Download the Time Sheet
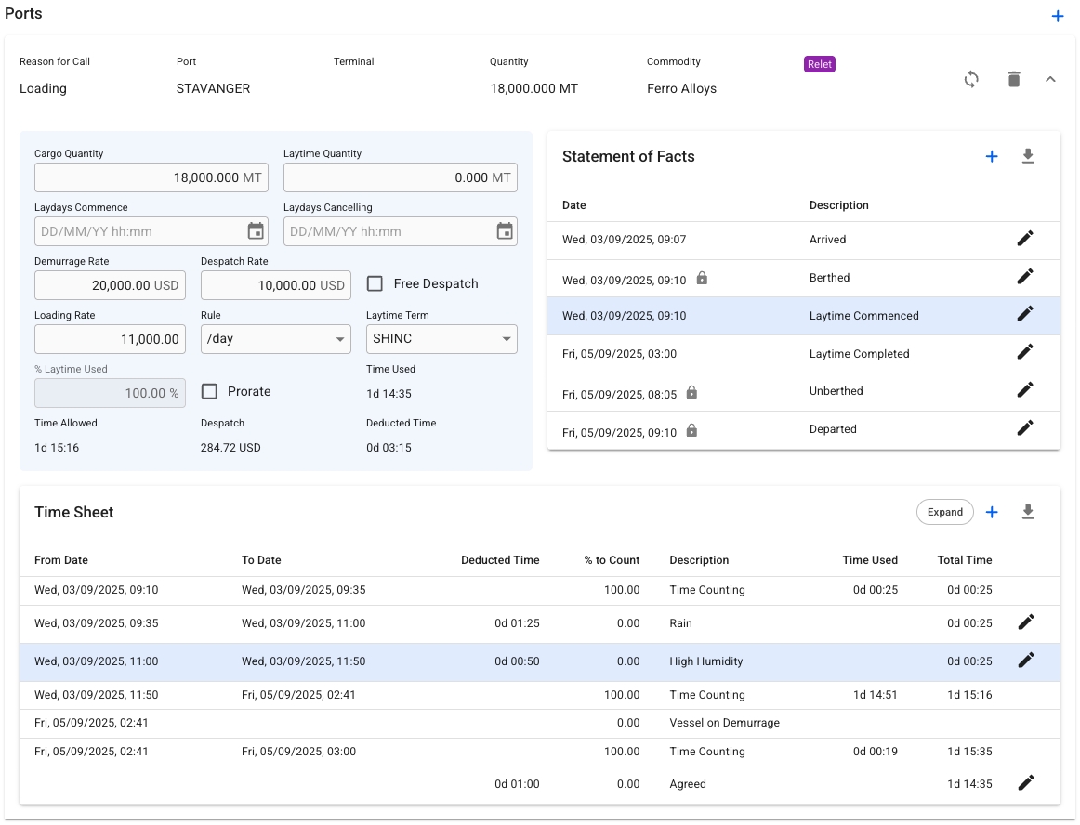This screenshot has width=1080, height=825. (1028, 512)
